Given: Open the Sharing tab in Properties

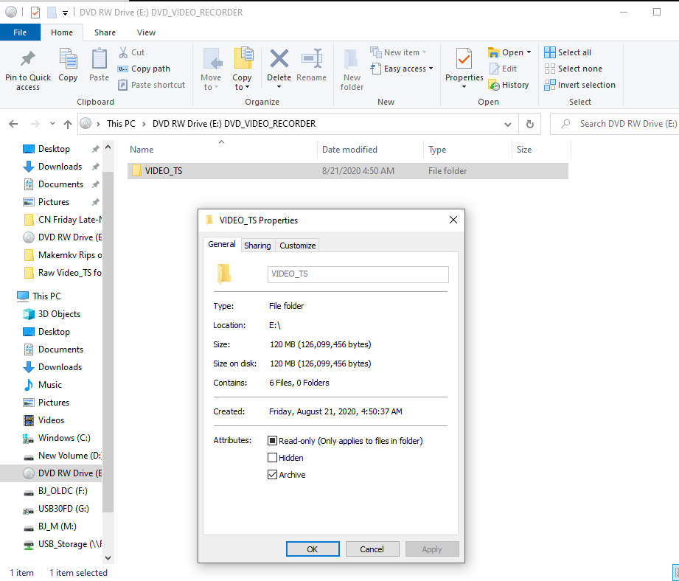Looking at the screenshot, I should coord(257,246).
